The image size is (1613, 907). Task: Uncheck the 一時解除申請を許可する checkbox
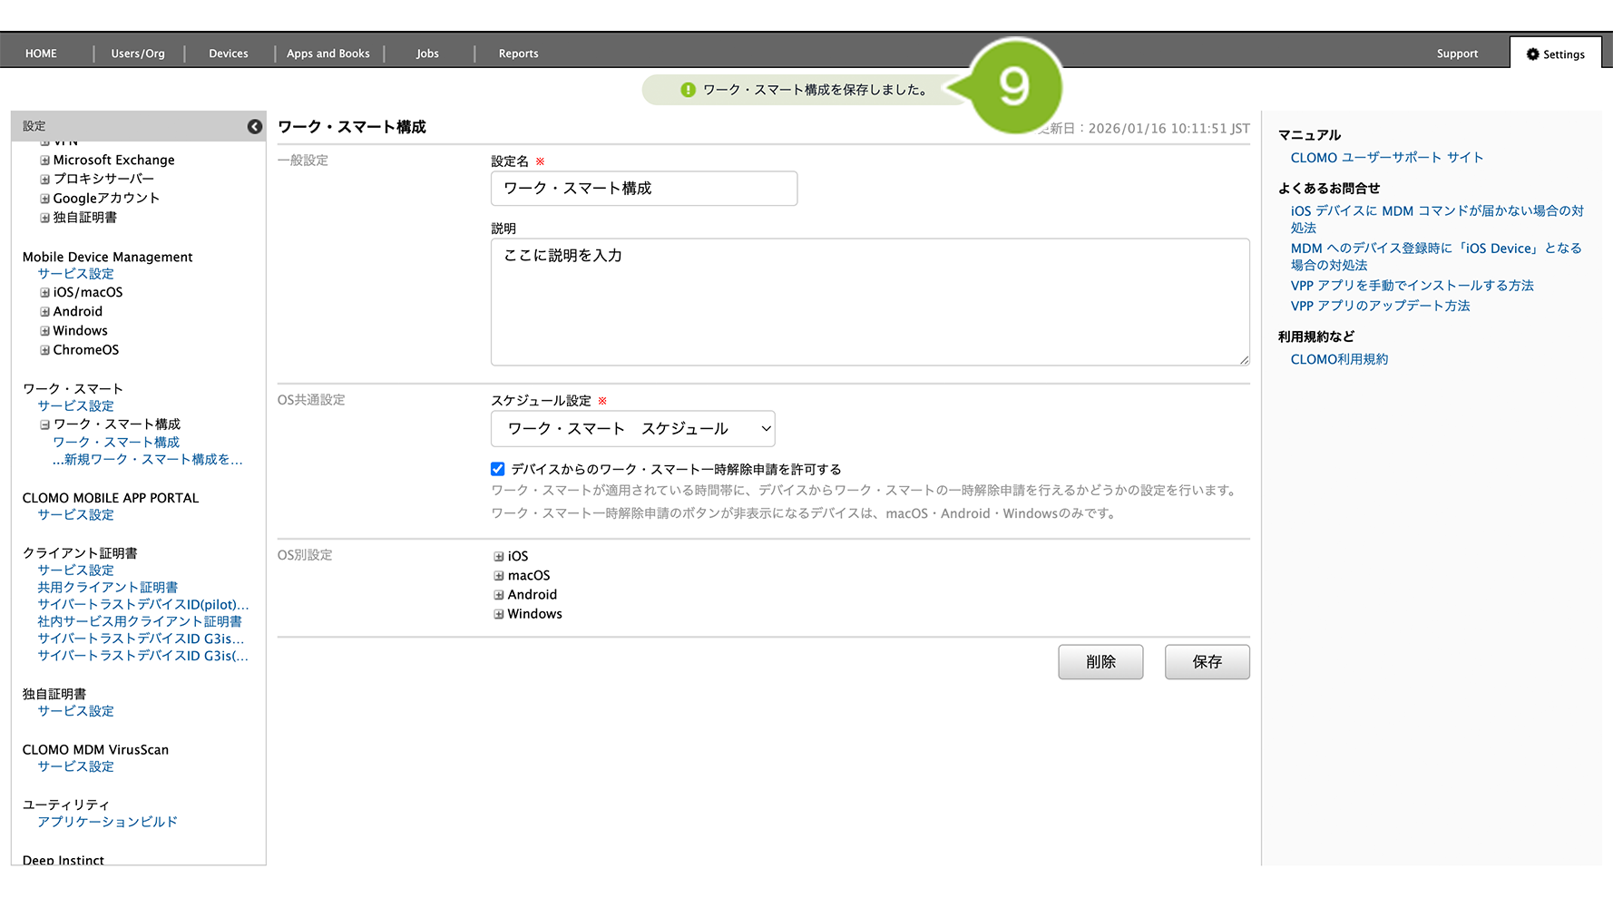[x=498, y=469]
